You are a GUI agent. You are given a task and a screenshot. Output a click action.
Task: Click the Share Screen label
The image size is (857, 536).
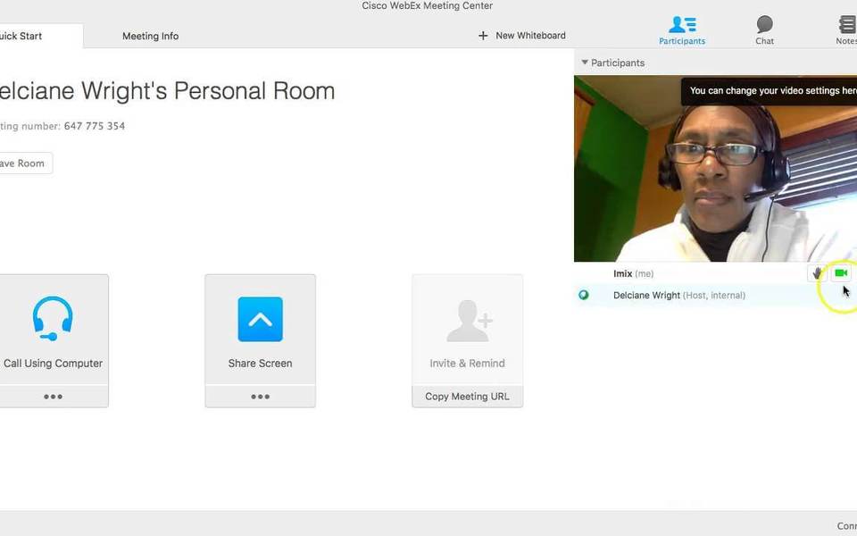(x=260, y=364)
